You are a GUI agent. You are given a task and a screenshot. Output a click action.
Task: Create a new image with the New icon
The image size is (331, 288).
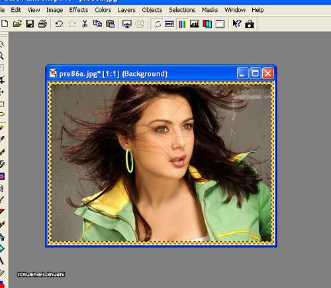(x=5, y=24)
